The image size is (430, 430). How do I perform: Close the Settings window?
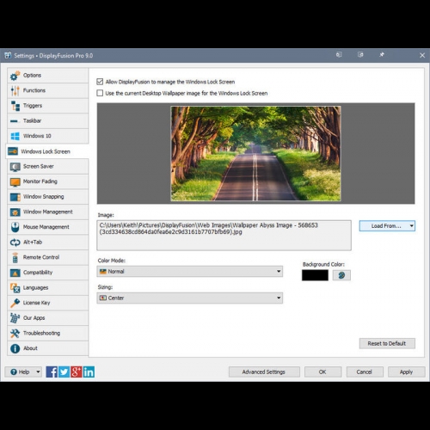coord(422,55)
